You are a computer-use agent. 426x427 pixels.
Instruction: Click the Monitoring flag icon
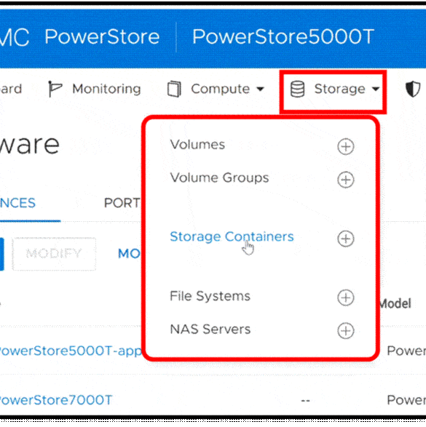coord(55,89)
